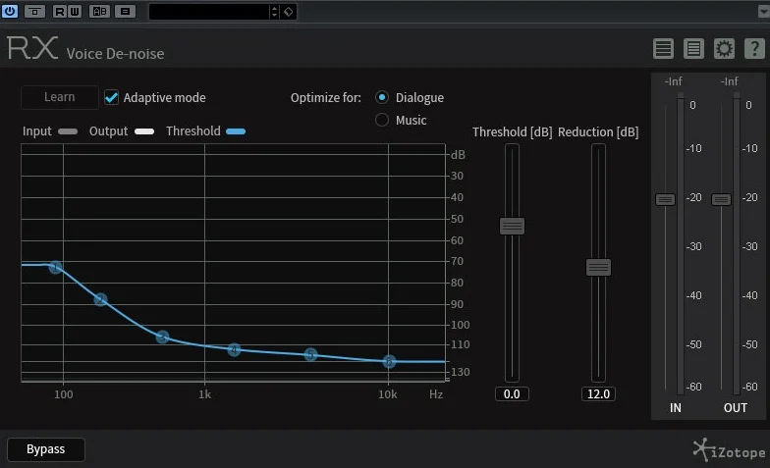Open the top-right corner dropdown arrow
Image resolution: width=770 pixels, height=468 pixels.
pyautogui.click(x=764, y=11)
